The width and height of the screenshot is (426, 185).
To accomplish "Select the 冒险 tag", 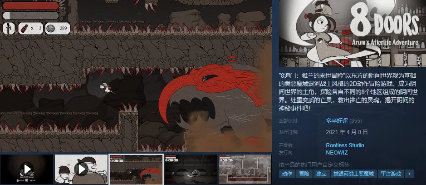I will [304, 174].
